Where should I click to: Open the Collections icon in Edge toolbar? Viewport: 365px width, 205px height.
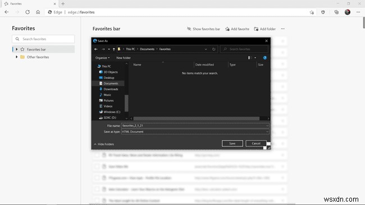pos(336,12)
